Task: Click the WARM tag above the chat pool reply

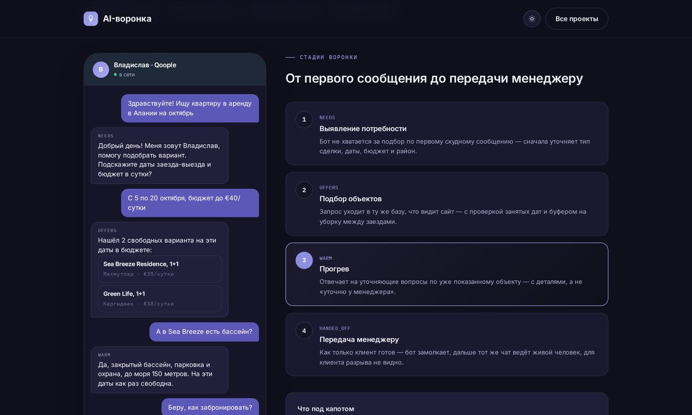Action: tap(104, 355)
